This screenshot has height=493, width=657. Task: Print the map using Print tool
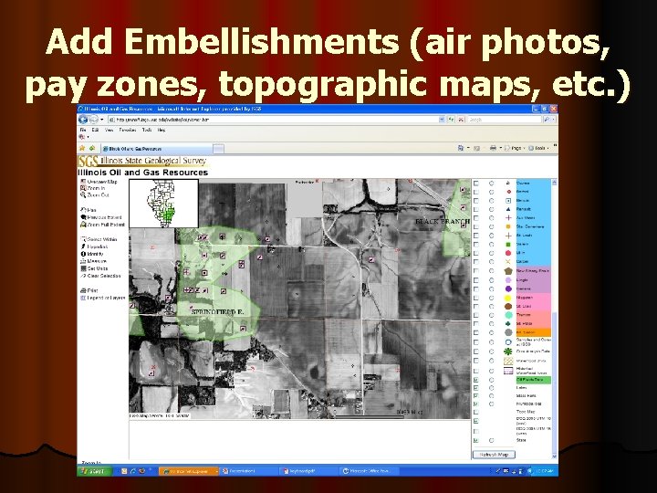click(x=89, y=290)
